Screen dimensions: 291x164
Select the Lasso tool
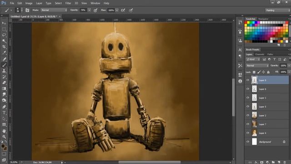pos(4,35)
